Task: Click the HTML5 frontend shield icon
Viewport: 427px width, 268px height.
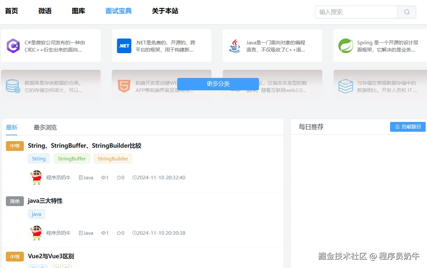Action: (x=124, y=86)
